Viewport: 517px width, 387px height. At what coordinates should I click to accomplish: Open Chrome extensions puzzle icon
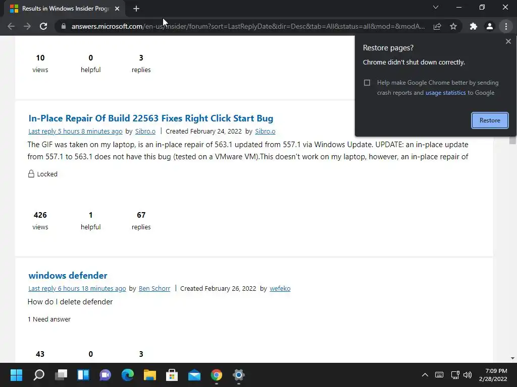point(474,26)
